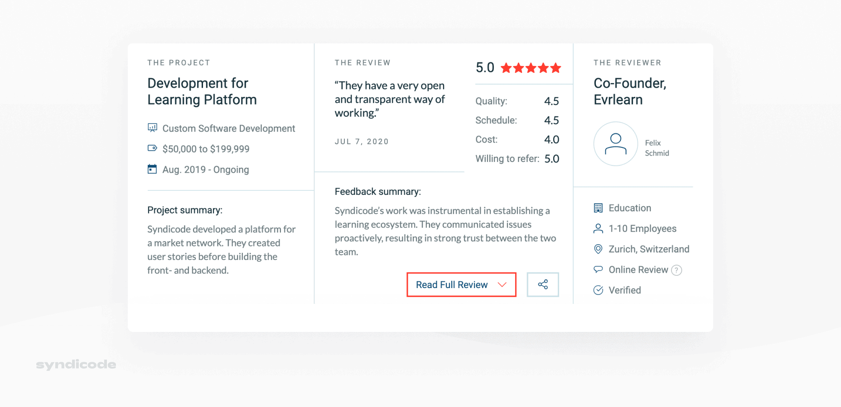Click the 1-10 Employees label
This screenshot has width=841, height=407.
(x=643, y=229)
